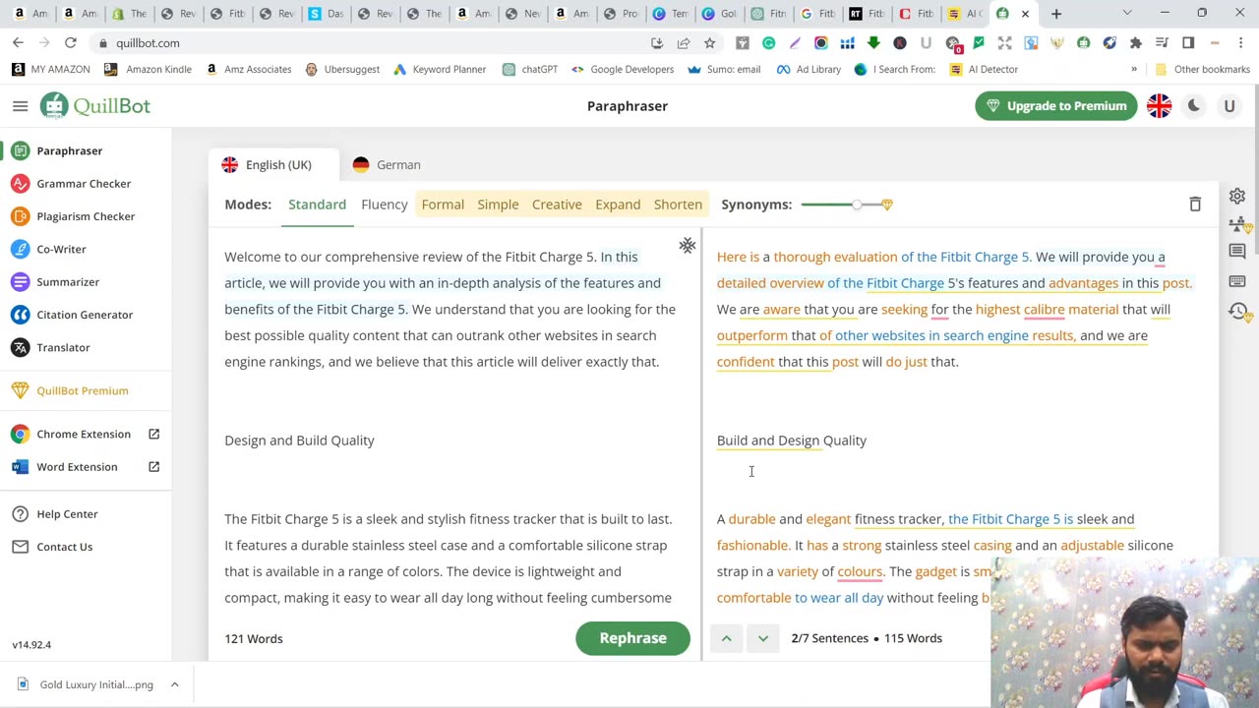Open the Gold Luxury Initial png download
Viewport: 1259px width, 708px height.
tap(87, 684)
